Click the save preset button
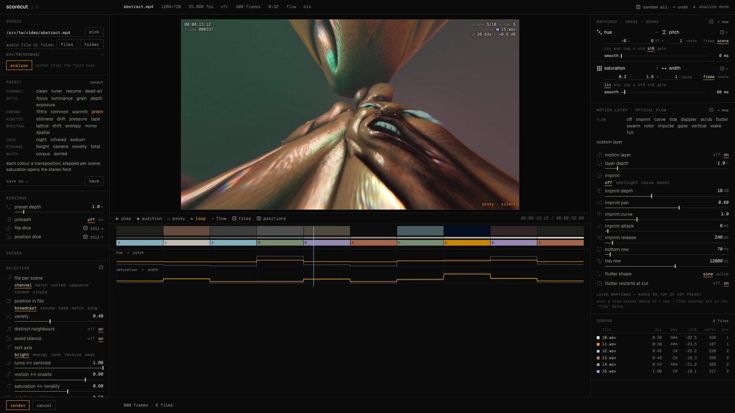Screen dimensions: 735x413 (94, 181)
